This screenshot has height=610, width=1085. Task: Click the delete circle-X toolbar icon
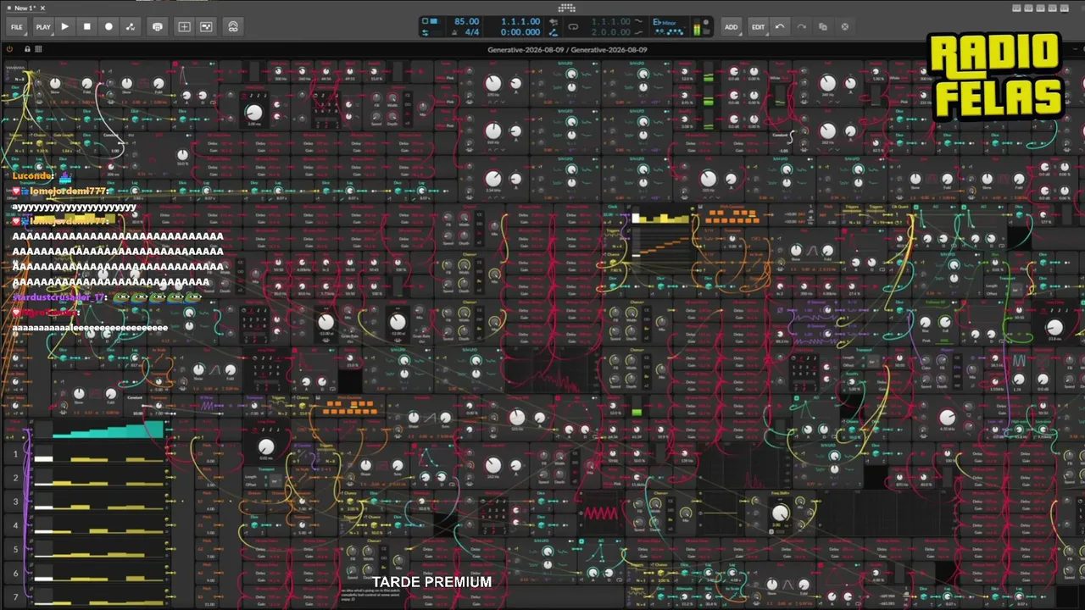(x=844, y=27)
